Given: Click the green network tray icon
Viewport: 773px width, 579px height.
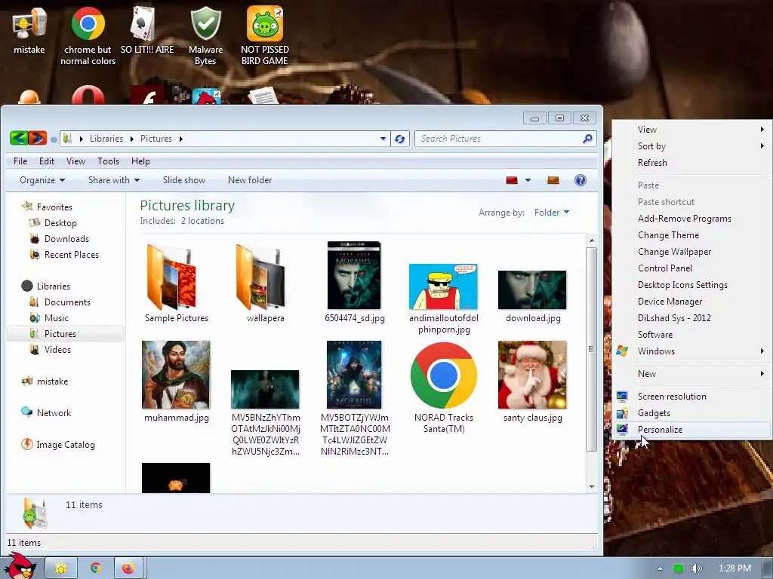Looking at the screenshot, I should point(679,568).
